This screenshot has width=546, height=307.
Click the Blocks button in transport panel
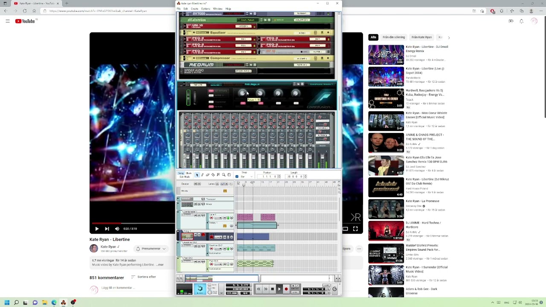(200, 289)
